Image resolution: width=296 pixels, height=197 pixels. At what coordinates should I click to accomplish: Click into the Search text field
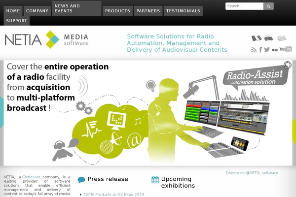coord(244,6)
